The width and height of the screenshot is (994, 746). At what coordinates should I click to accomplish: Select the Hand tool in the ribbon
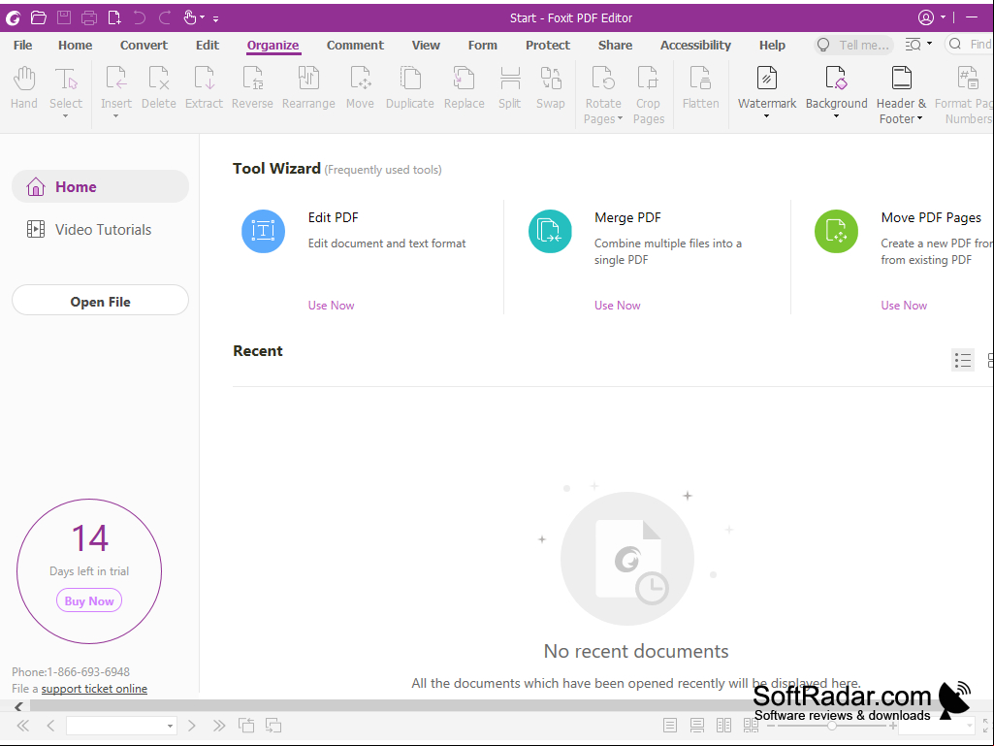click(x=24, y=79)
